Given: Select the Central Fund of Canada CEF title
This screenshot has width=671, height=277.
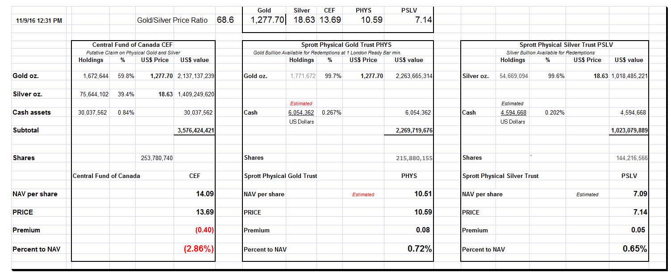Looking at the screenshot, I should (133, 45).
